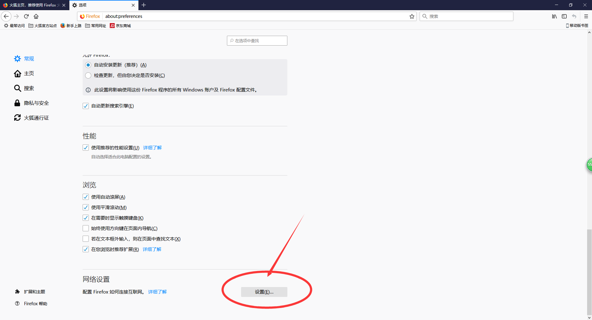
Task: Toggle 使用自动滚屏 checkbox
Action: click(86, 197)
